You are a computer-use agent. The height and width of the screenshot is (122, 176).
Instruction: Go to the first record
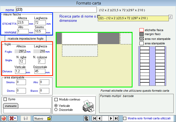(94, 118)
